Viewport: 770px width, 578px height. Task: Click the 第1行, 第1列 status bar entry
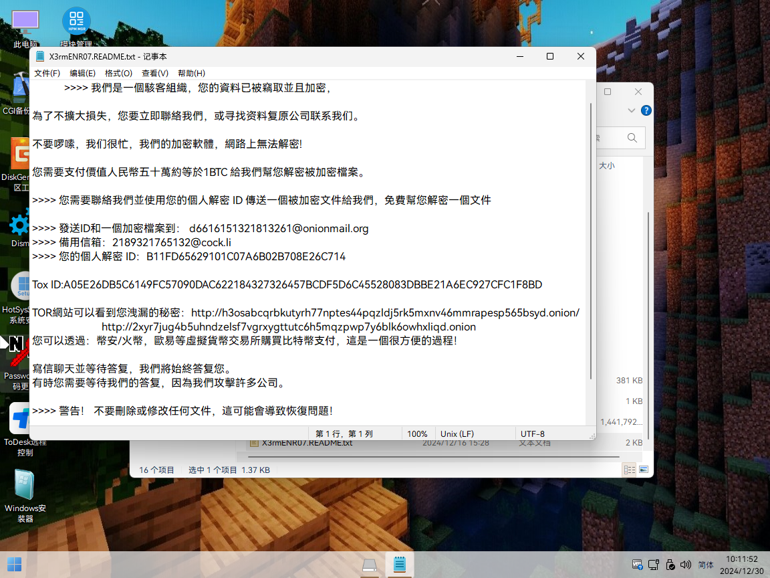(344, 434)
